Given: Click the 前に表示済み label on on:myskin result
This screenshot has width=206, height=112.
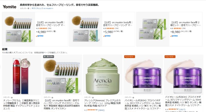Looking at the screenshot, I should pos(49,57).
